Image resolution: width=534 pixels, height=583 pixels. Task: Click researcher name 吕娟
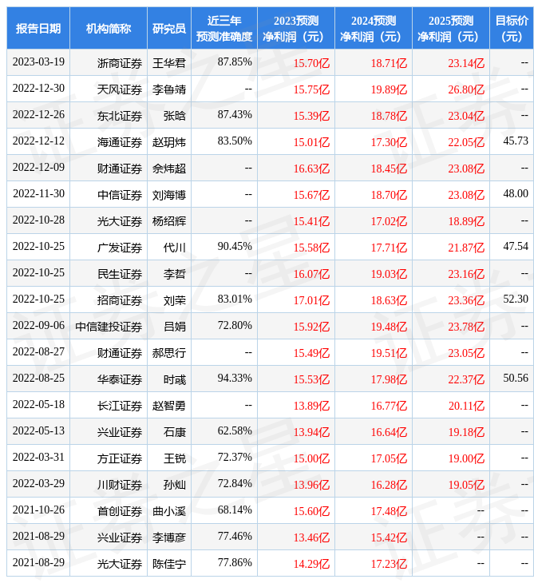pyautogui.click(x=175, y=327)
